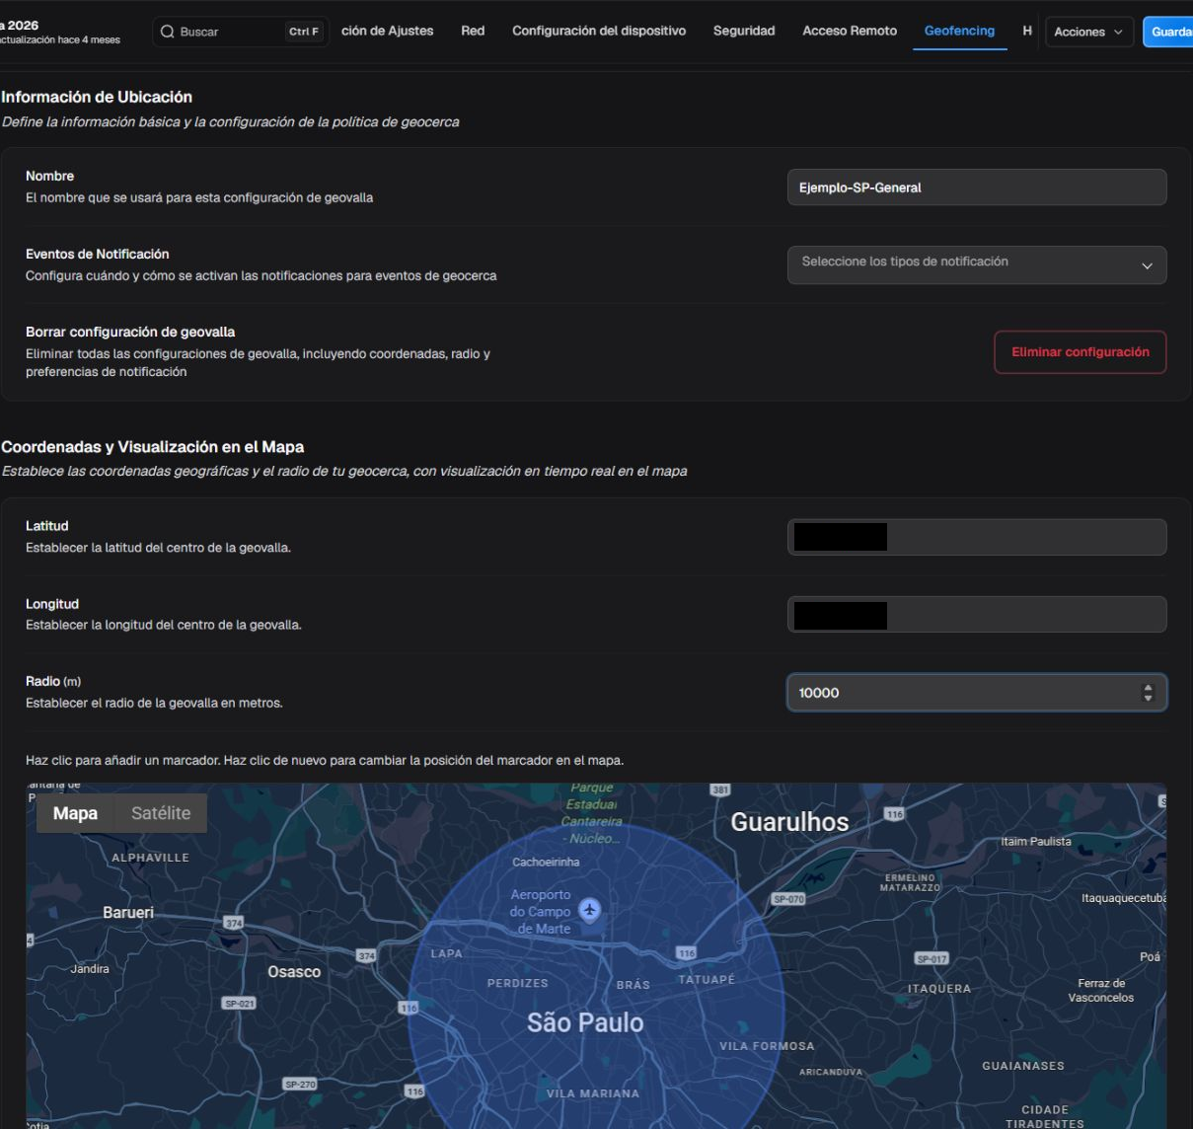Focus the Radio field showing 10000
This screenshot has width=1193, height=1129.
point(977,693)
